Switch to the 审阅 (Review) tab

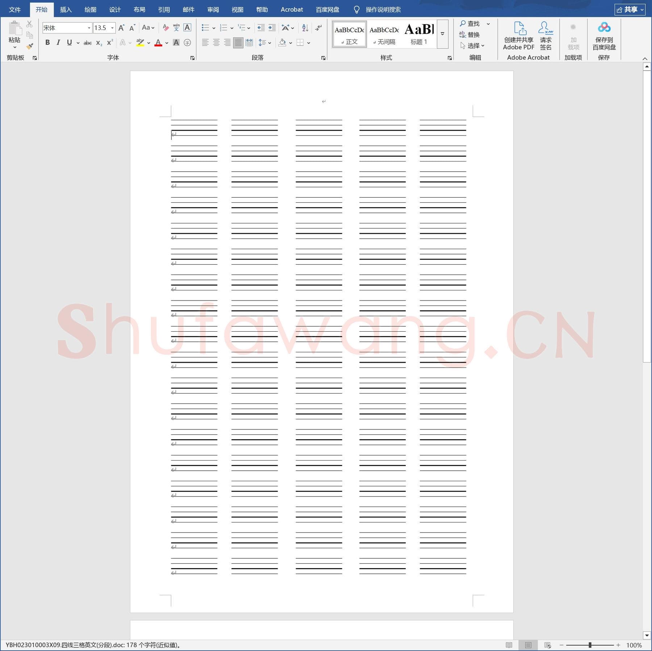[213, 9]
